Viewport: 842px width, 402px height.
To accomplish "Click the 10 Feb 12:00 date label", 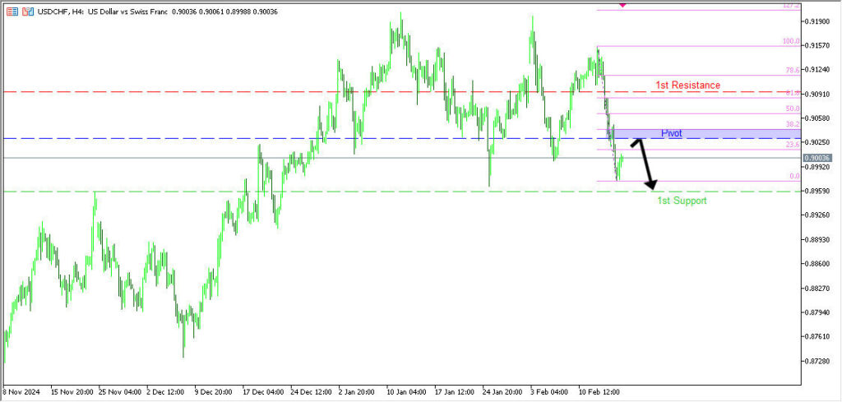I will click(599, 391).
